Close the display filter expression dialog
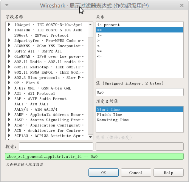This screenshot has width=189, height=182. [182, 6]
